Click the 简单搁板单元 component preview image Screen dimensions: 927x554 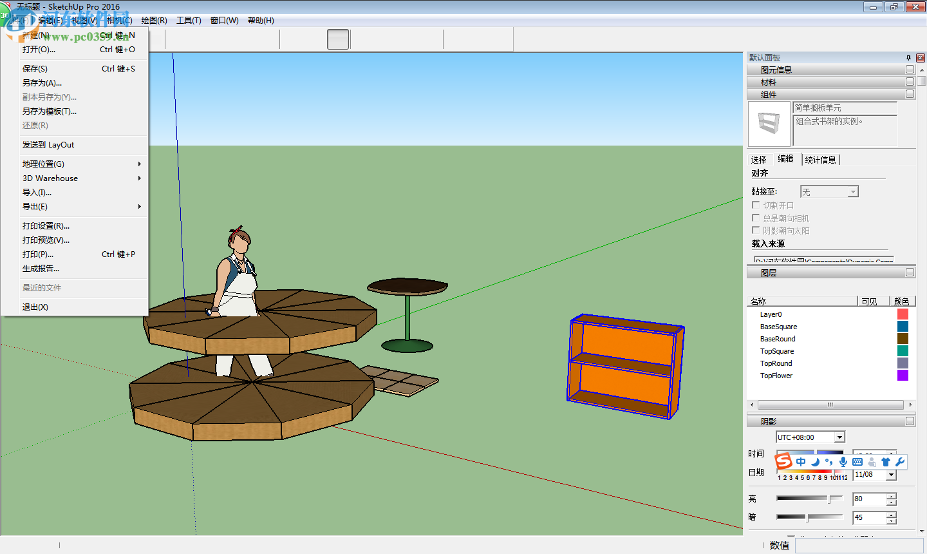click(769, 124)
